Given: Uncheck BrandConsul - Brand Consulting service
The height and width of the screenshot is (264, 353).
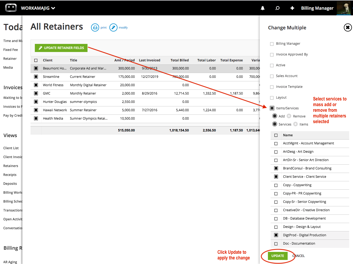Looking at the screenshot, I should coord(276,168).
